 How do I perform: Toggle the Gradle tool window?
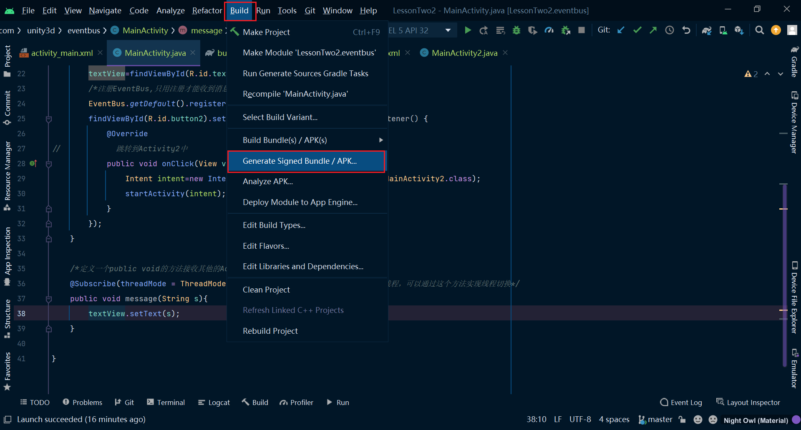[794, 62]
